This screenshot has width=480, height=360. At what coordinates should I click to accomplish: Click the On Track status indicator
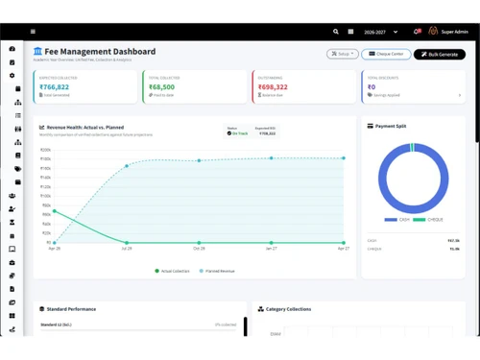coord(237,133)
